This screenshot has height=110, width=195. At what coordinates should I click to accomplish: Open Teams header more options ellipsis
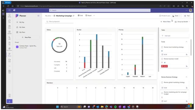186,10
